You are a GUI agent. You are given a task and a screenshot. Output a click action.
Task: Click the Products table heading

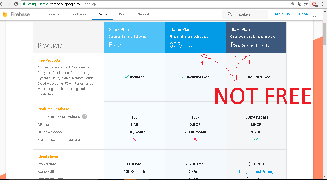tap(50, 46)
